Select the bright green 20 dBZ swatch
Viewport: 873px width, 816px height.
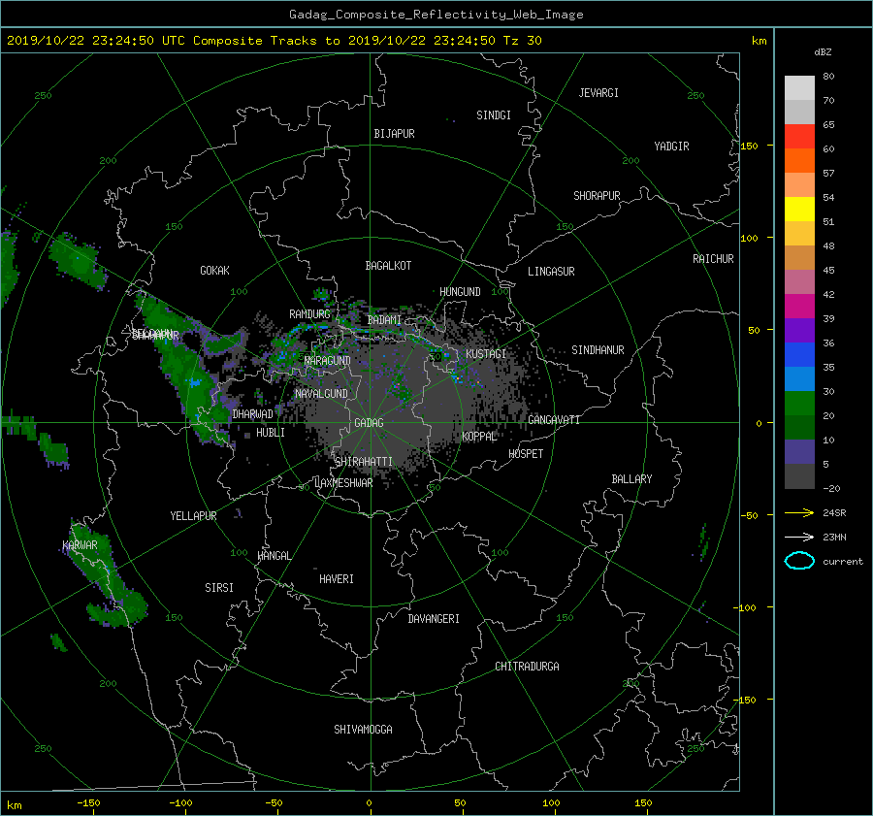pyautogui.click(x=799, y=404)
